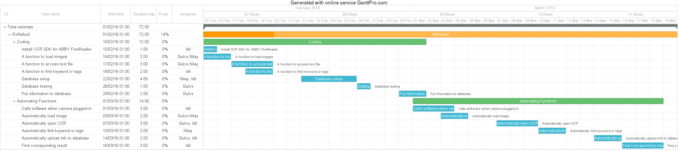The width and height of the screenshot is (678, 150).
Task: Click the Assigned column header
Action: (x=188, y=14)
